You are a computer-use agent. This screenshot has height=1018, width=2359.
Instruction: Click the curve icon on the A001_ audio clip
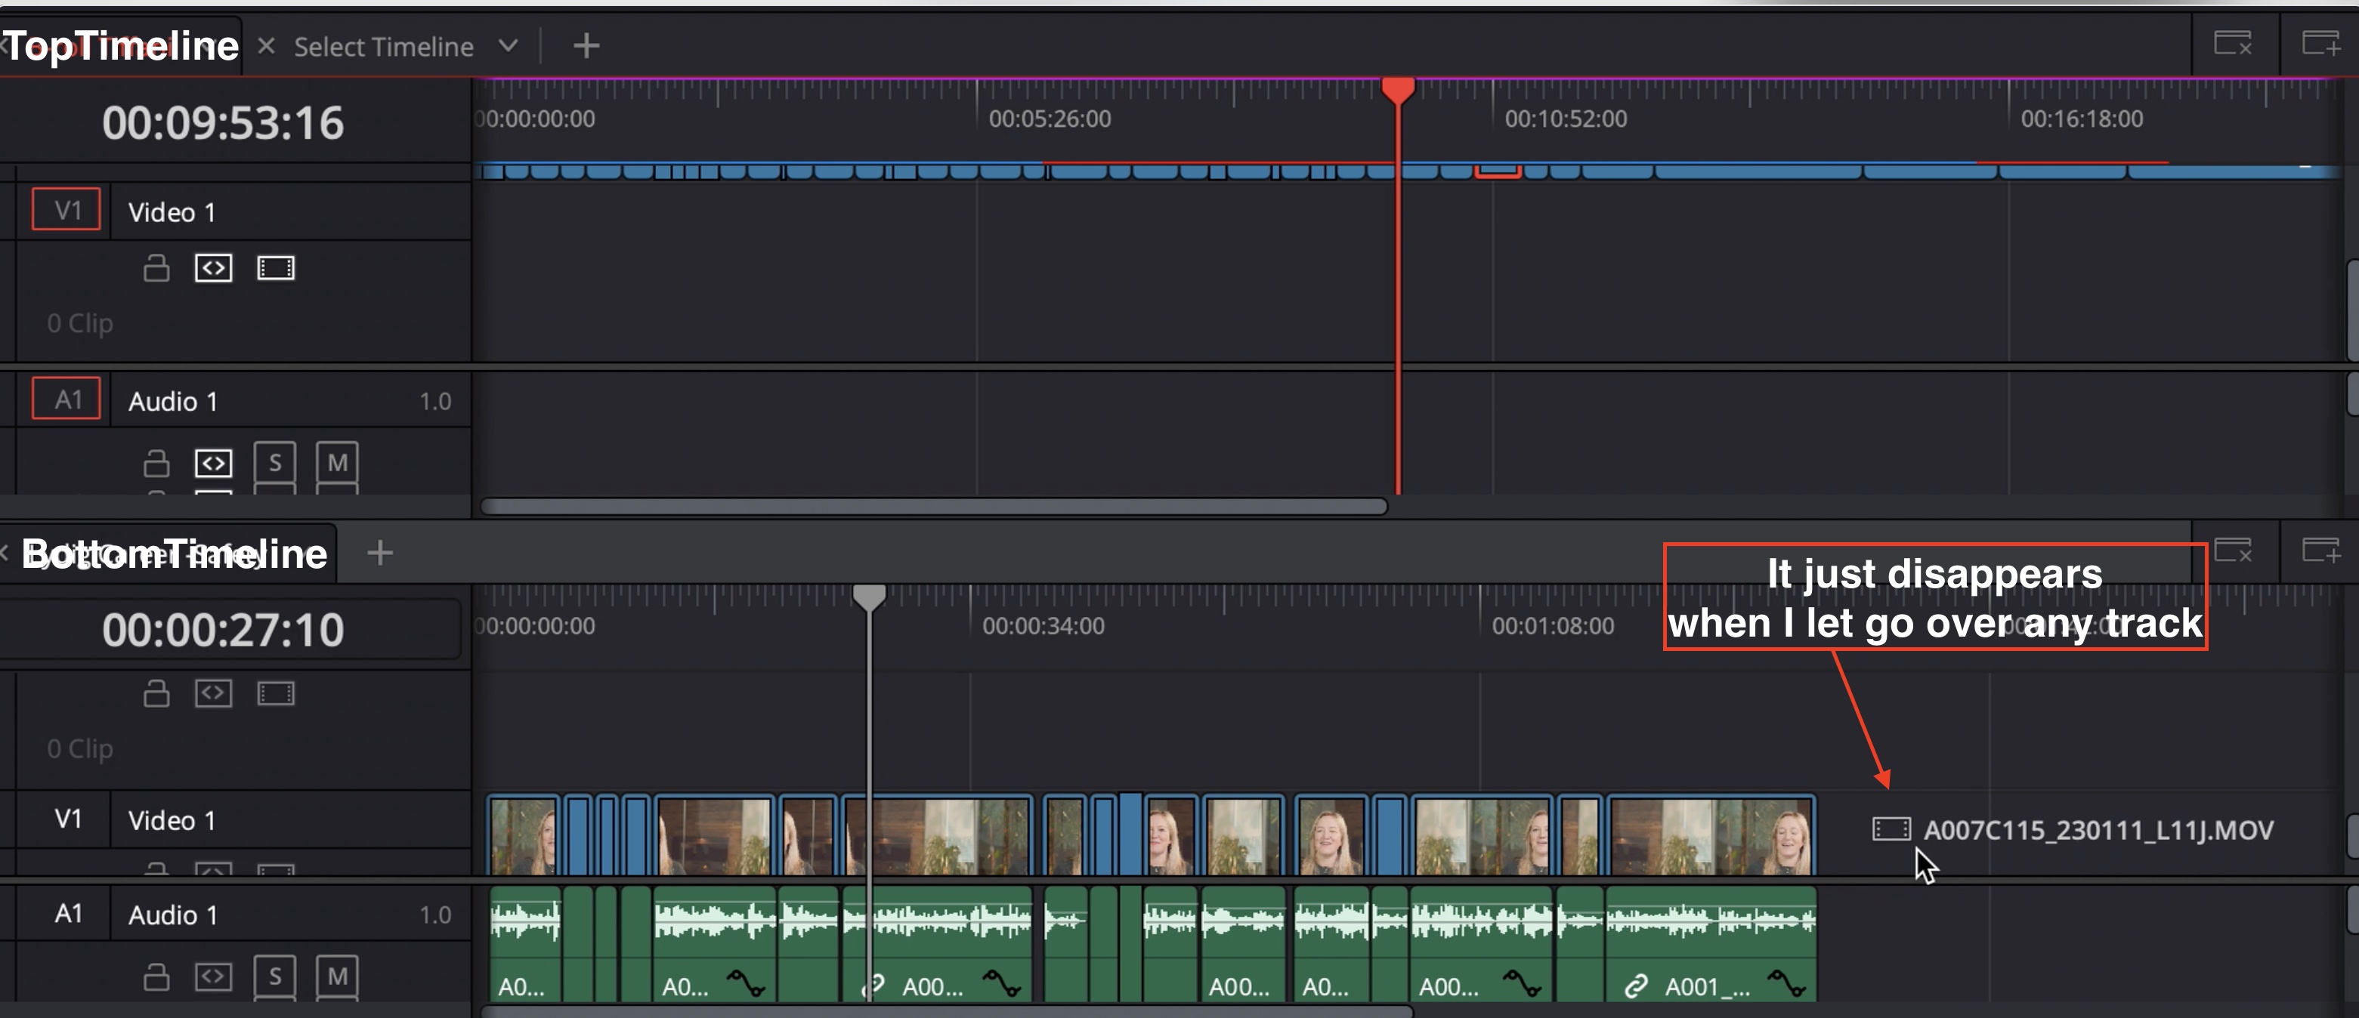[x=1787, y=984]
